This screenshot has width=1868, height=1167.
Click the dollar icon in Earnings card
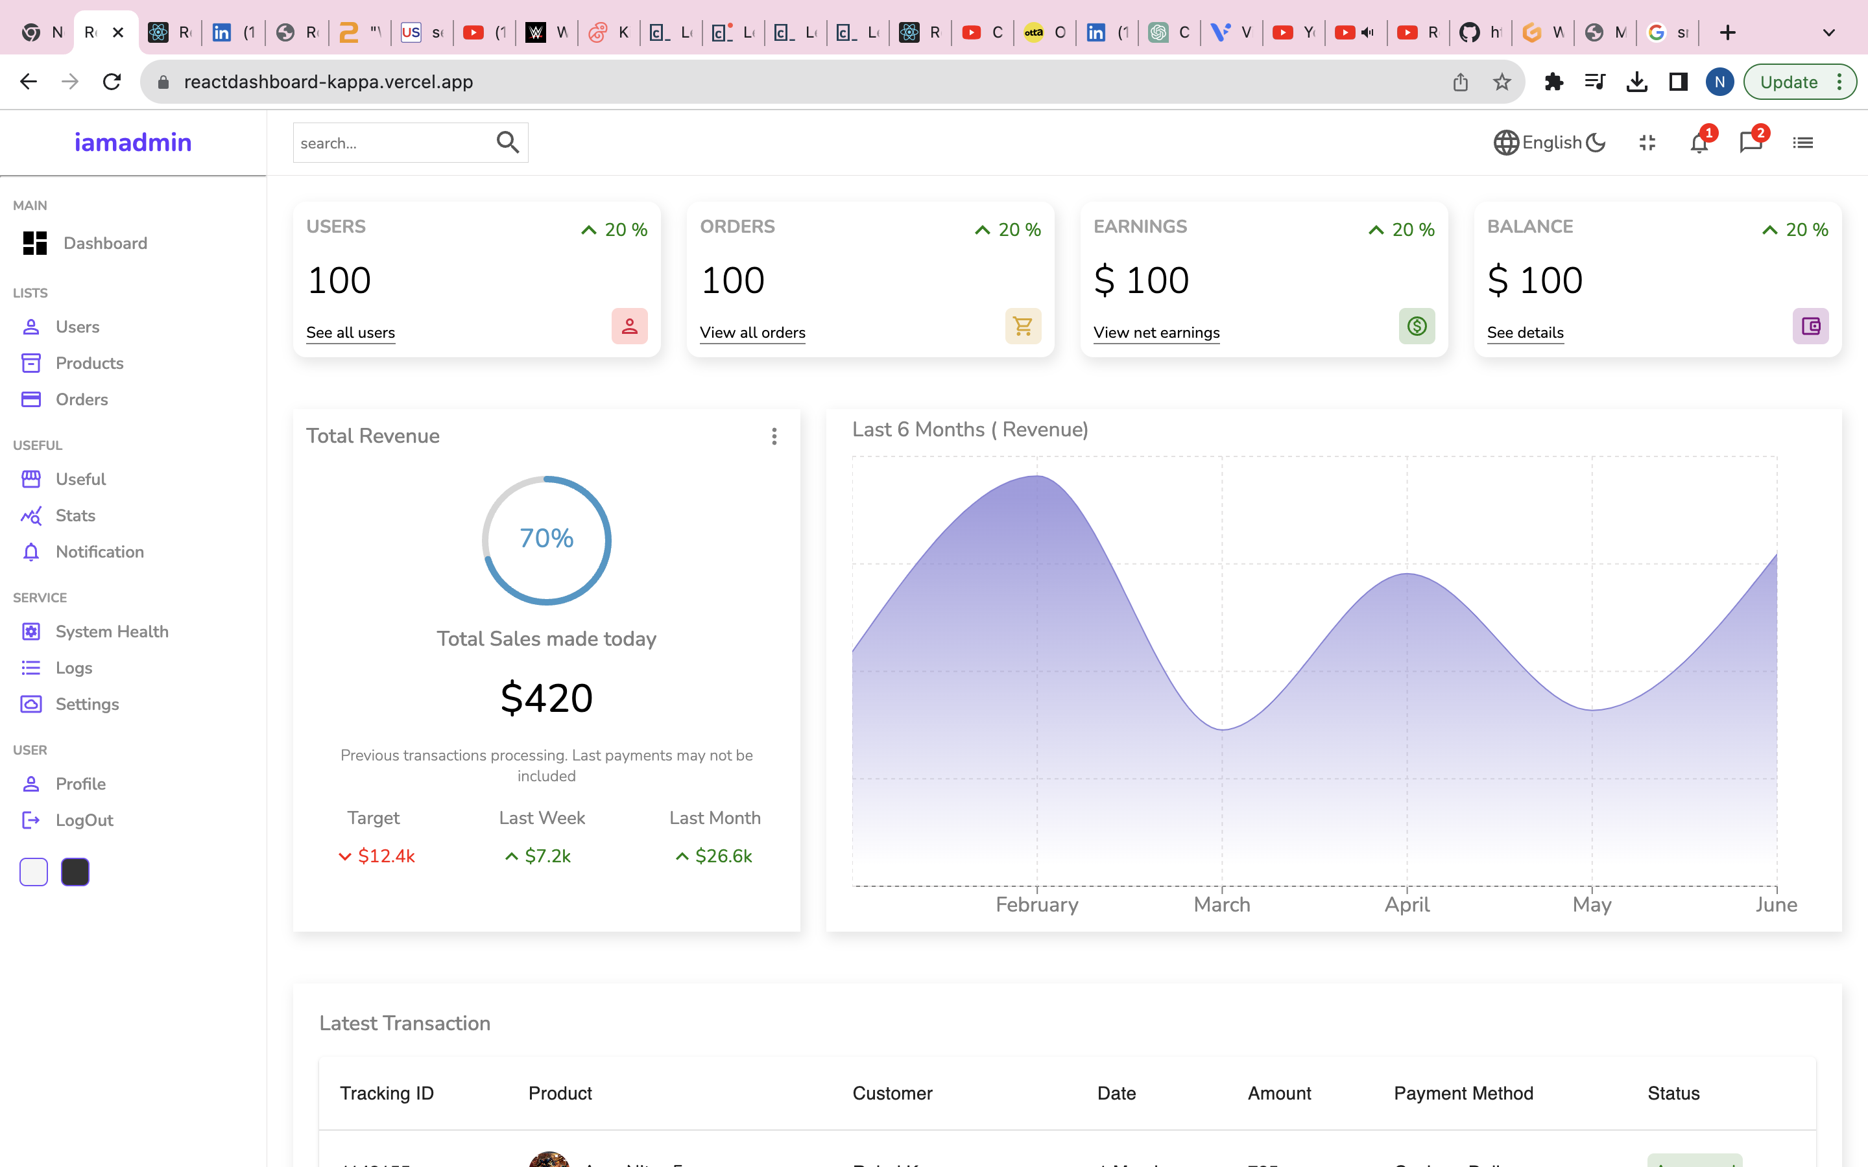pos(1417,327)
